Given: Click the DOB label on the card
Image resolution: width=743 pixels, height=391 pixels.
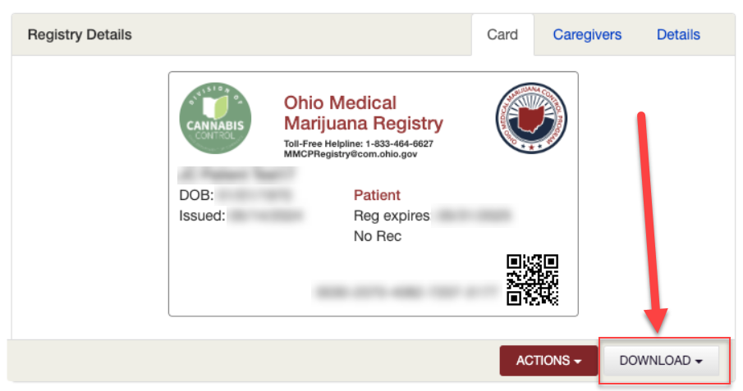Looking at the screenshot, I should [x=196, y=195].
